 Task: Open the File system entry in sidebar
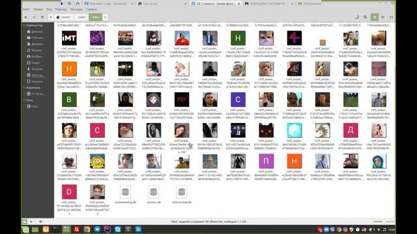click(x=36, y=75)
